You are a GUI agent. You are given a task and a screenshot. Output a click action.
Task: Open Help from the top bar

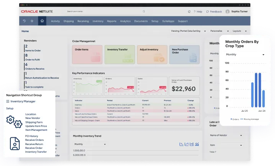pos(197,11)
